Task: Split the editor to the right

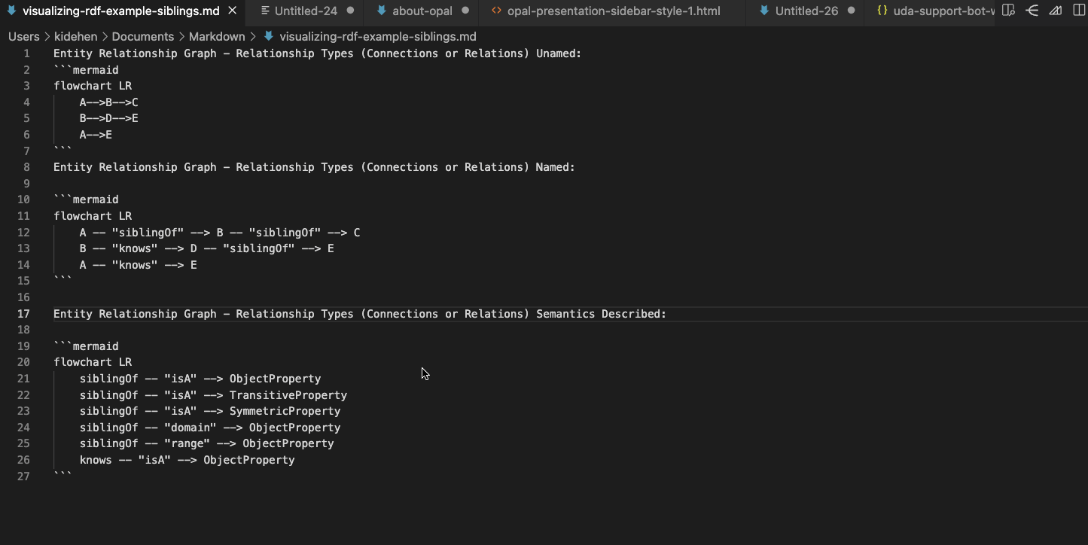Action: click(x=1078, y=11)
